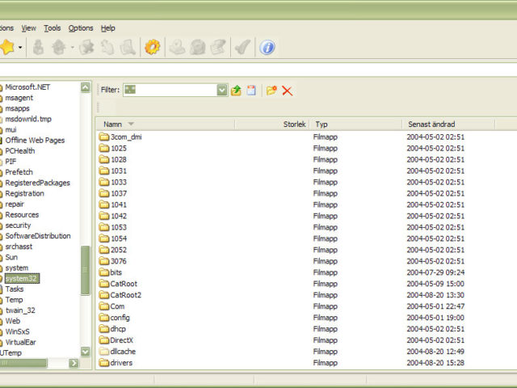The height and width of the screenshot is (388, 517).
Task: Open the dropdown arrow beside the star icon
Action: pos(21,48)
